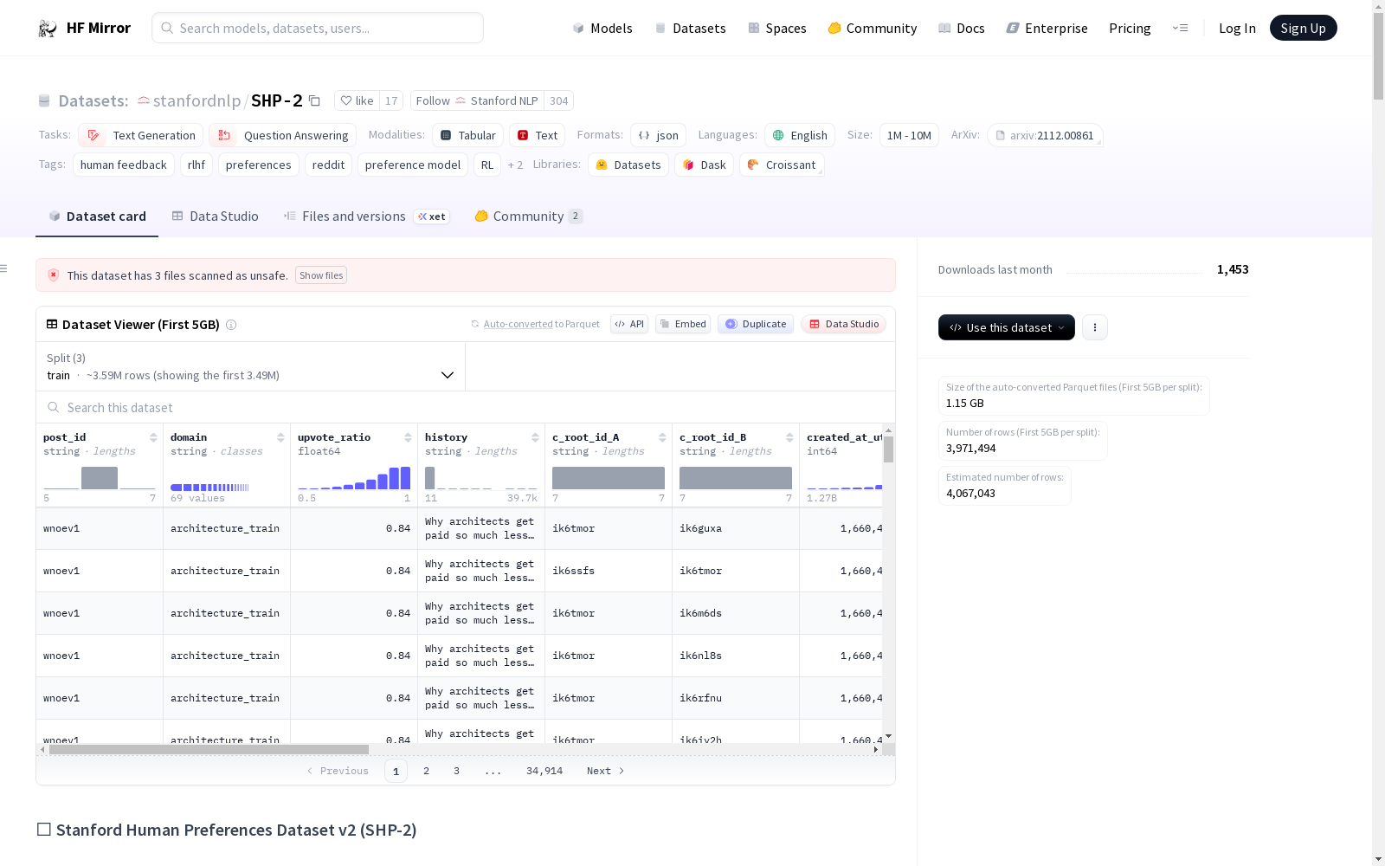Open Models in top navigation

point(602,29)
